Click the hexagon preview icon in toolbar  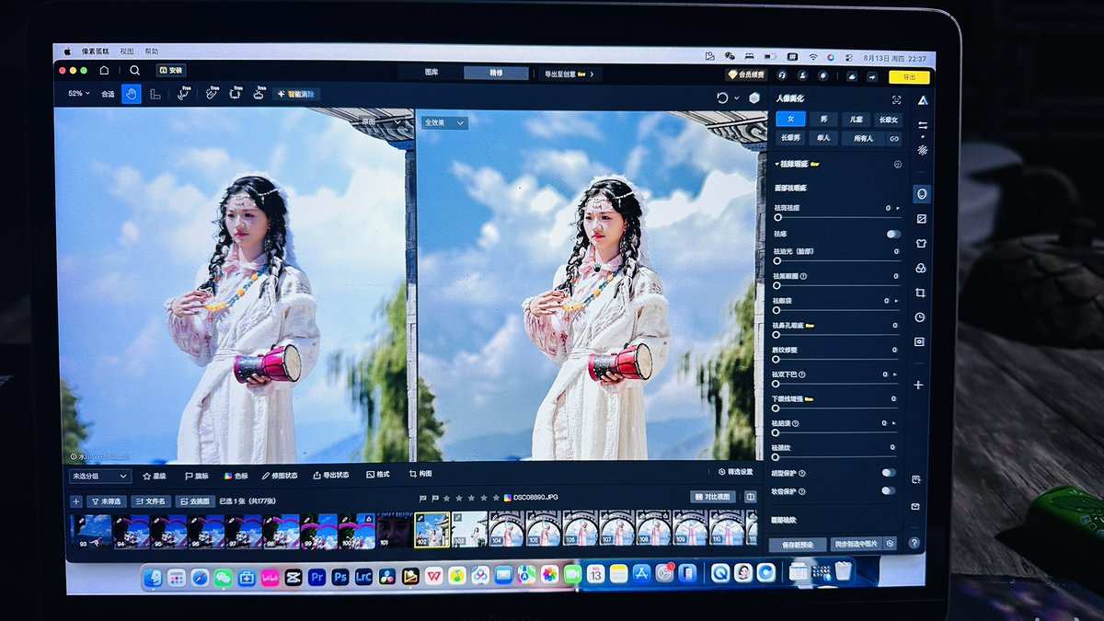point(754,98)
